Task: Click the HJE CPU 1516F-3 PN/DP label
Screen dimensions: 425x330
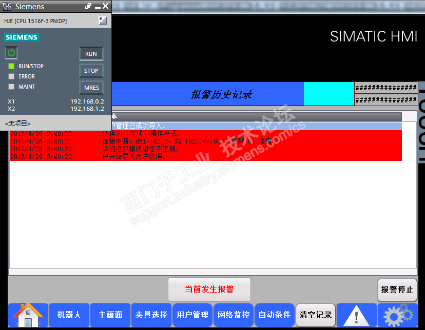Action: (35, 21)
